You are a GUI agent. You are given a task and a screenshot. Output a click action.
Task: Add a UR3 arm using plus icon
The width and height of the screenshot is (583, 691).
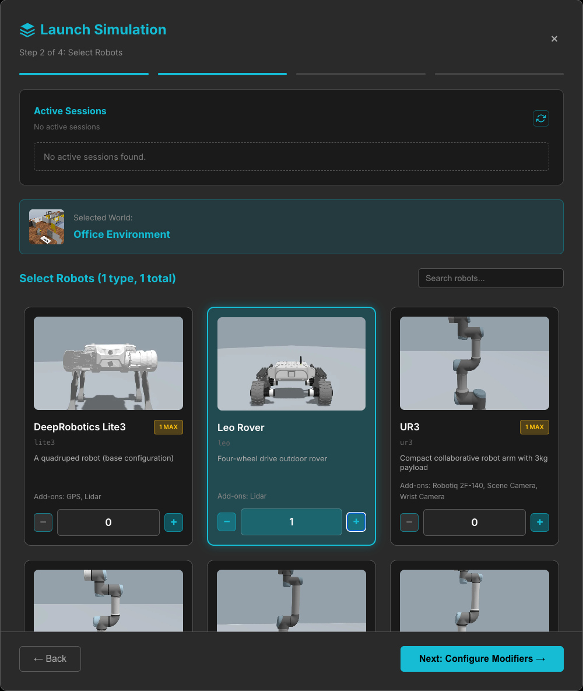(x=539, y=522)
